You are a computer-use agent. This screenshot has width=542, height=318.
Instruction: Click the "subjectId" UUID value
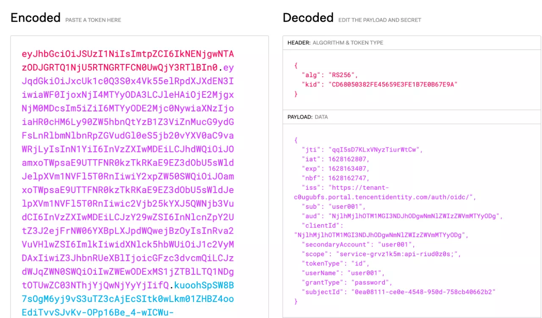421,292
